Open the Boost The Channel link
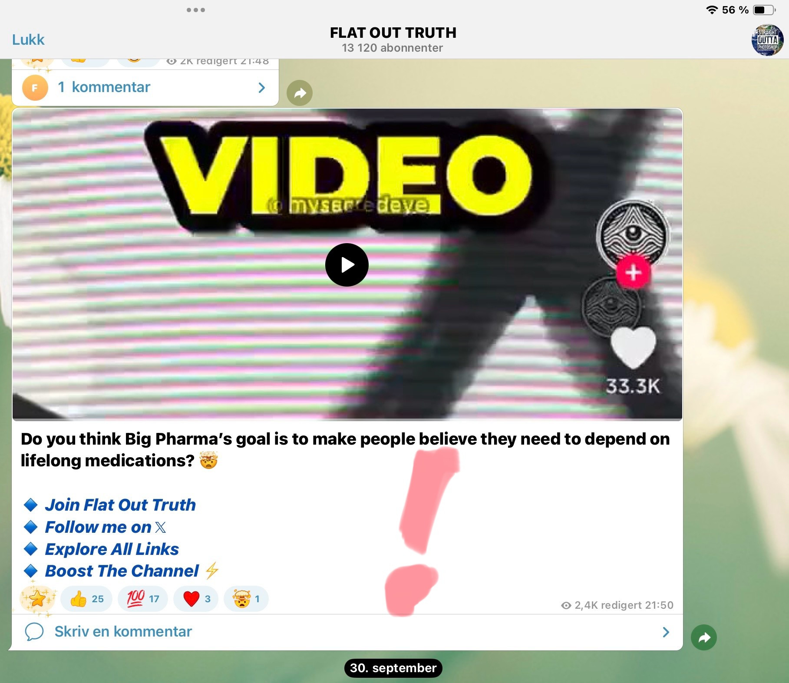Screen dimensions: 789x683 122,571
